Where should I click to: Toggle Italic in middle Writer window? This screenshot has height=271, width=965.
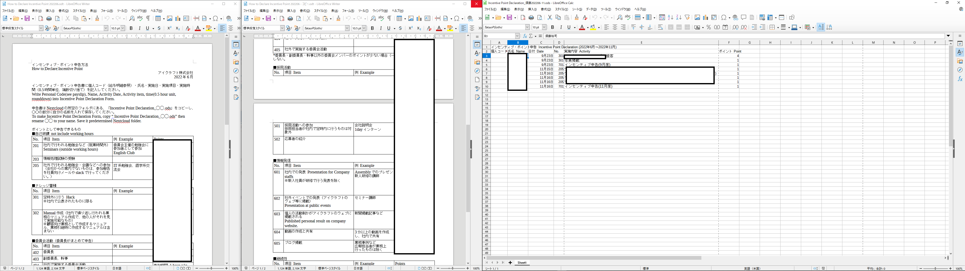[x=381, y=28]
